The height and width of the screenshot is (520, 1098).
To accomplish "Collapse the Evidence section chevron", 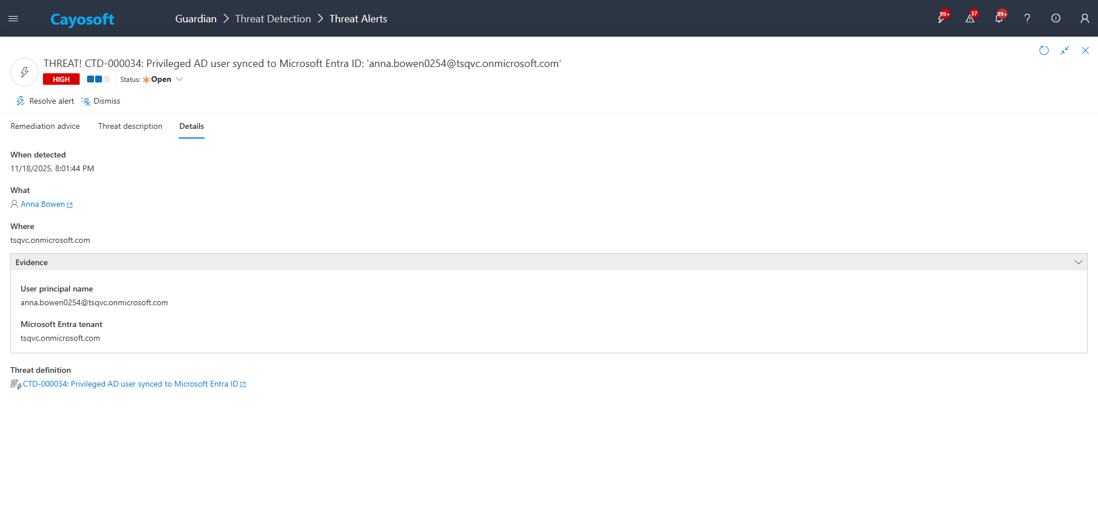I will click(1078, 262).
